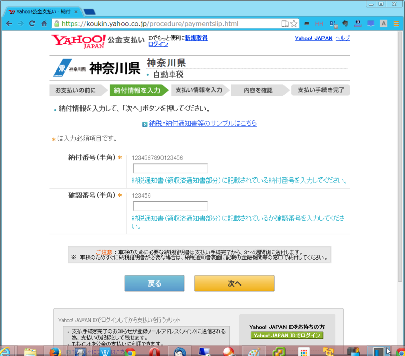Open the HH extension icon

[319, 24]
